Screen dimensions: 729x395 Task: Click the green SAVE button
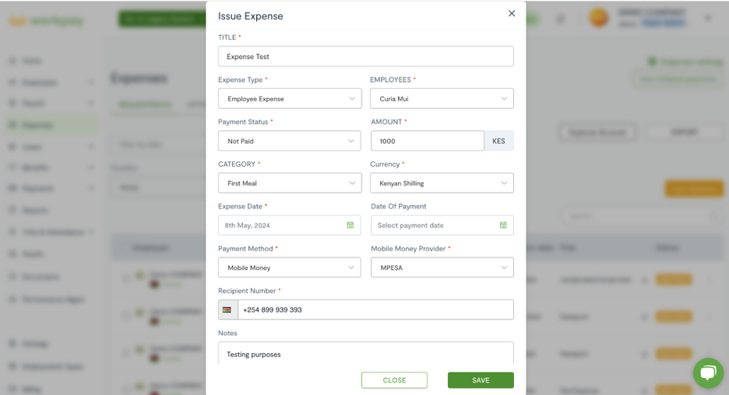tap(481, 380)
